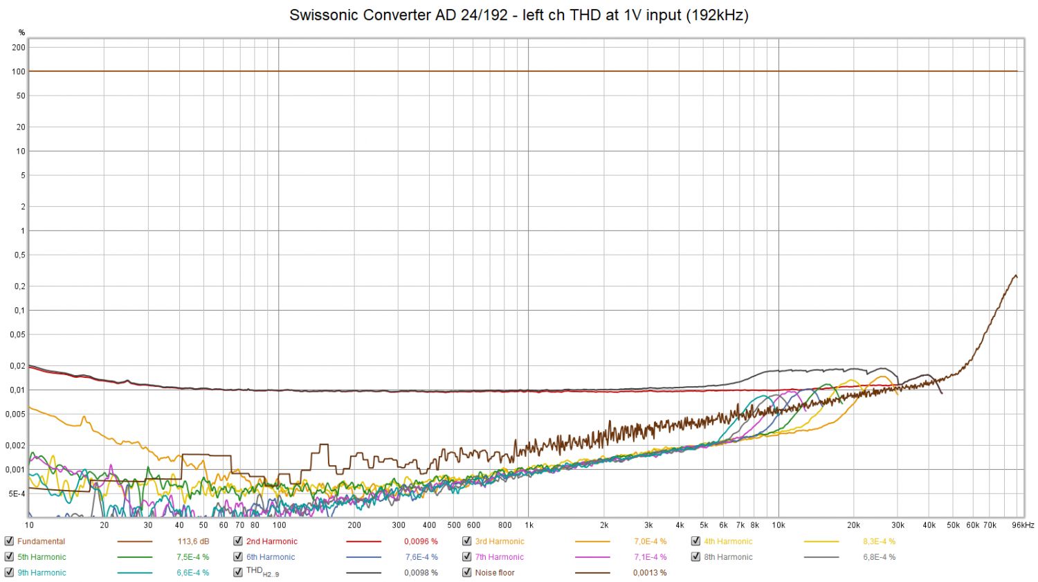
Task: Click the 6th Harmonic blue line swatch
Action: [364, 557]
